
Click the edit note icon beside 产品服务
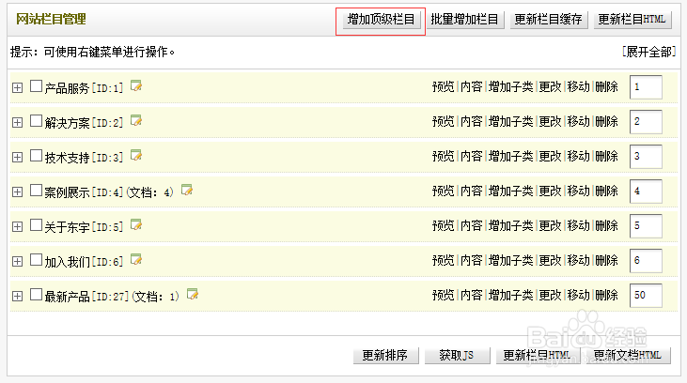136,86
